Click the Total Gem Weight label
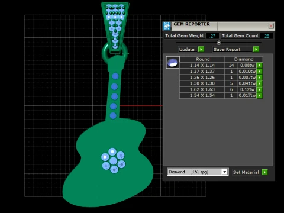Image resolution: width=284 pixels, height=213 pixels. [185, 36]
